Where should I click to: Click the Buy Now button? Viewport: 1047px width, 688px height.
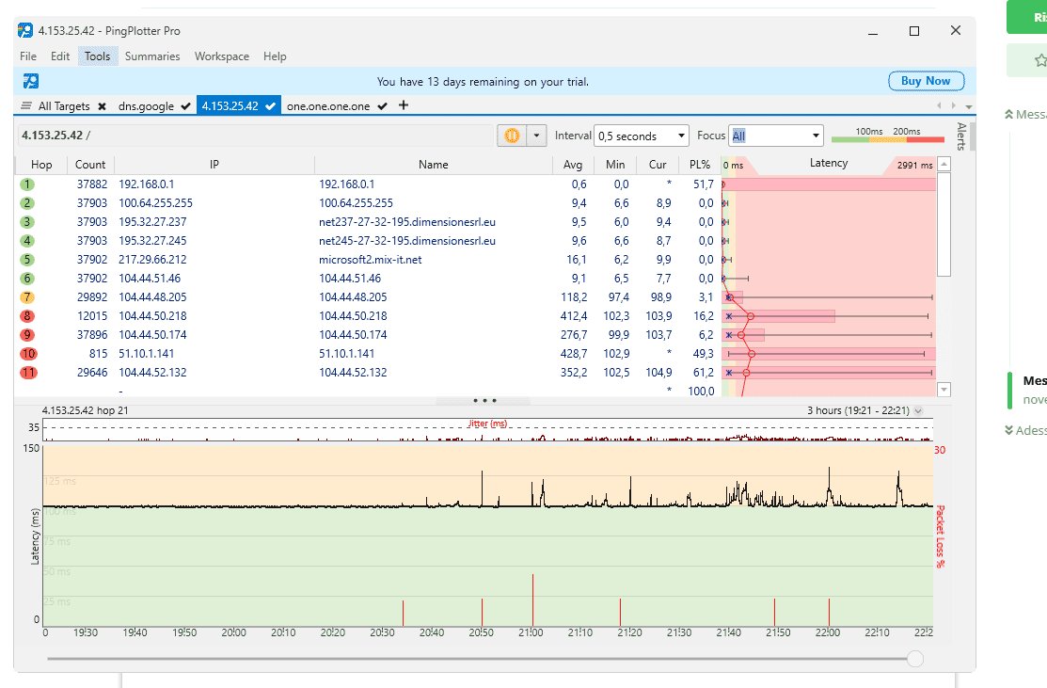pos(926,81)
